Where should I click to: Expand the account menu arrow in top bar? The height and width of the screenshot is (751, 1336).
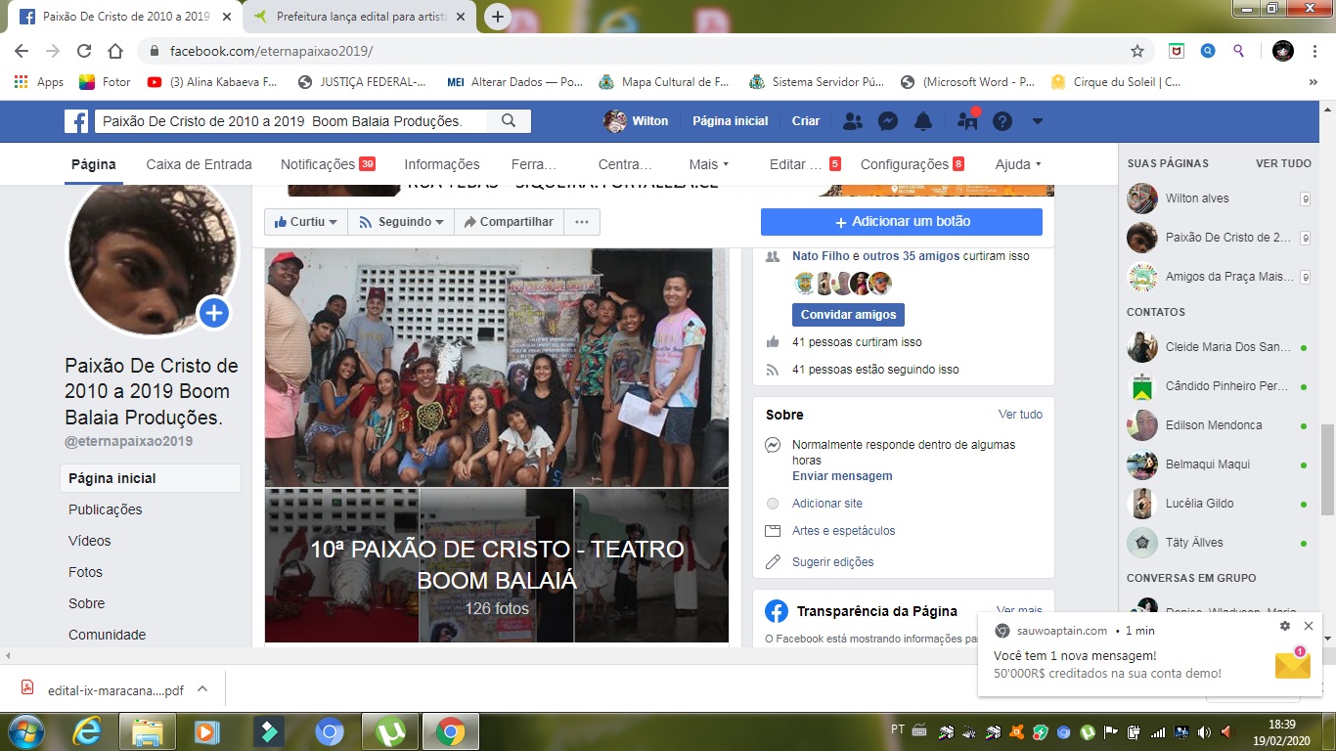[1038, 121]
